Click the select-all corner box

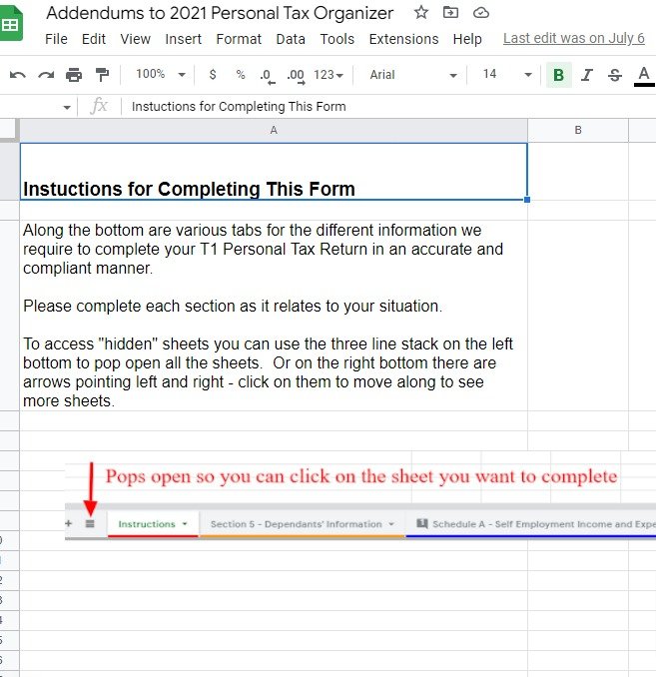[x=9, y=130]
